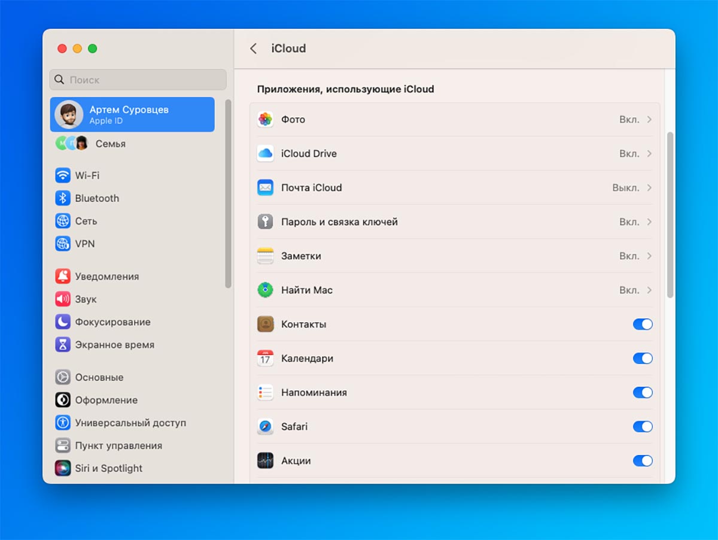Click the Поиск search field

pos(138,80)
